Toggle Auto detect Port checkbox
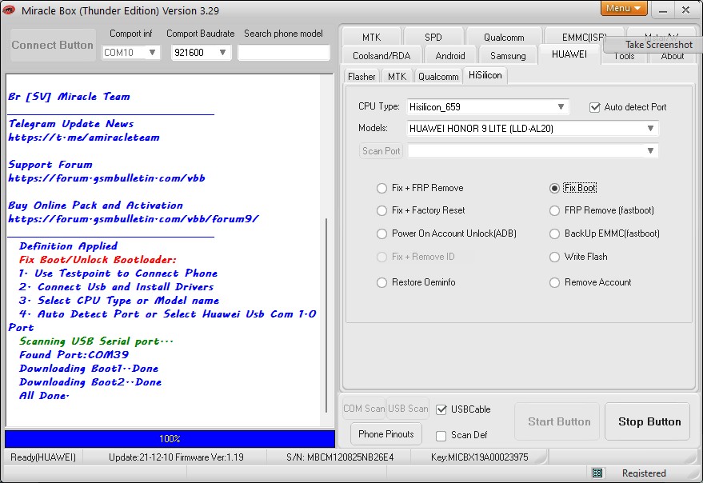Screen dimensions: 703x483 tap(594, 107)
